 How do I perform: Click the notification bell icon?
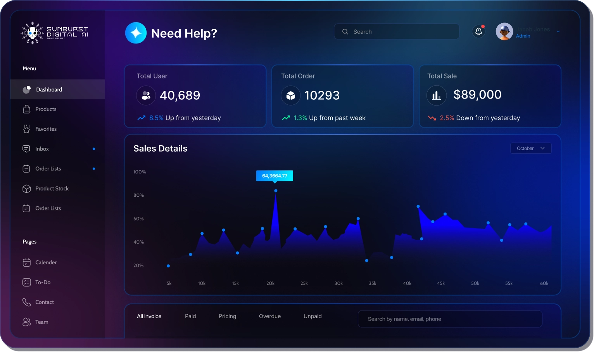click(x=478, y=31)
